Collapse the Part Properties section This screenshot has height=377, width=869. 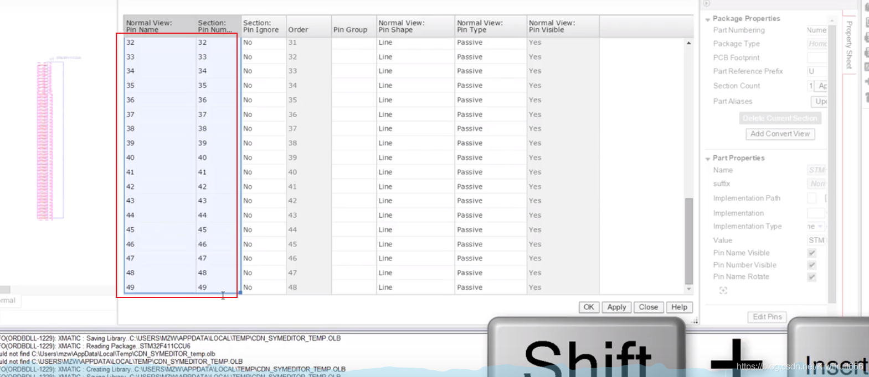coord(708,159)
